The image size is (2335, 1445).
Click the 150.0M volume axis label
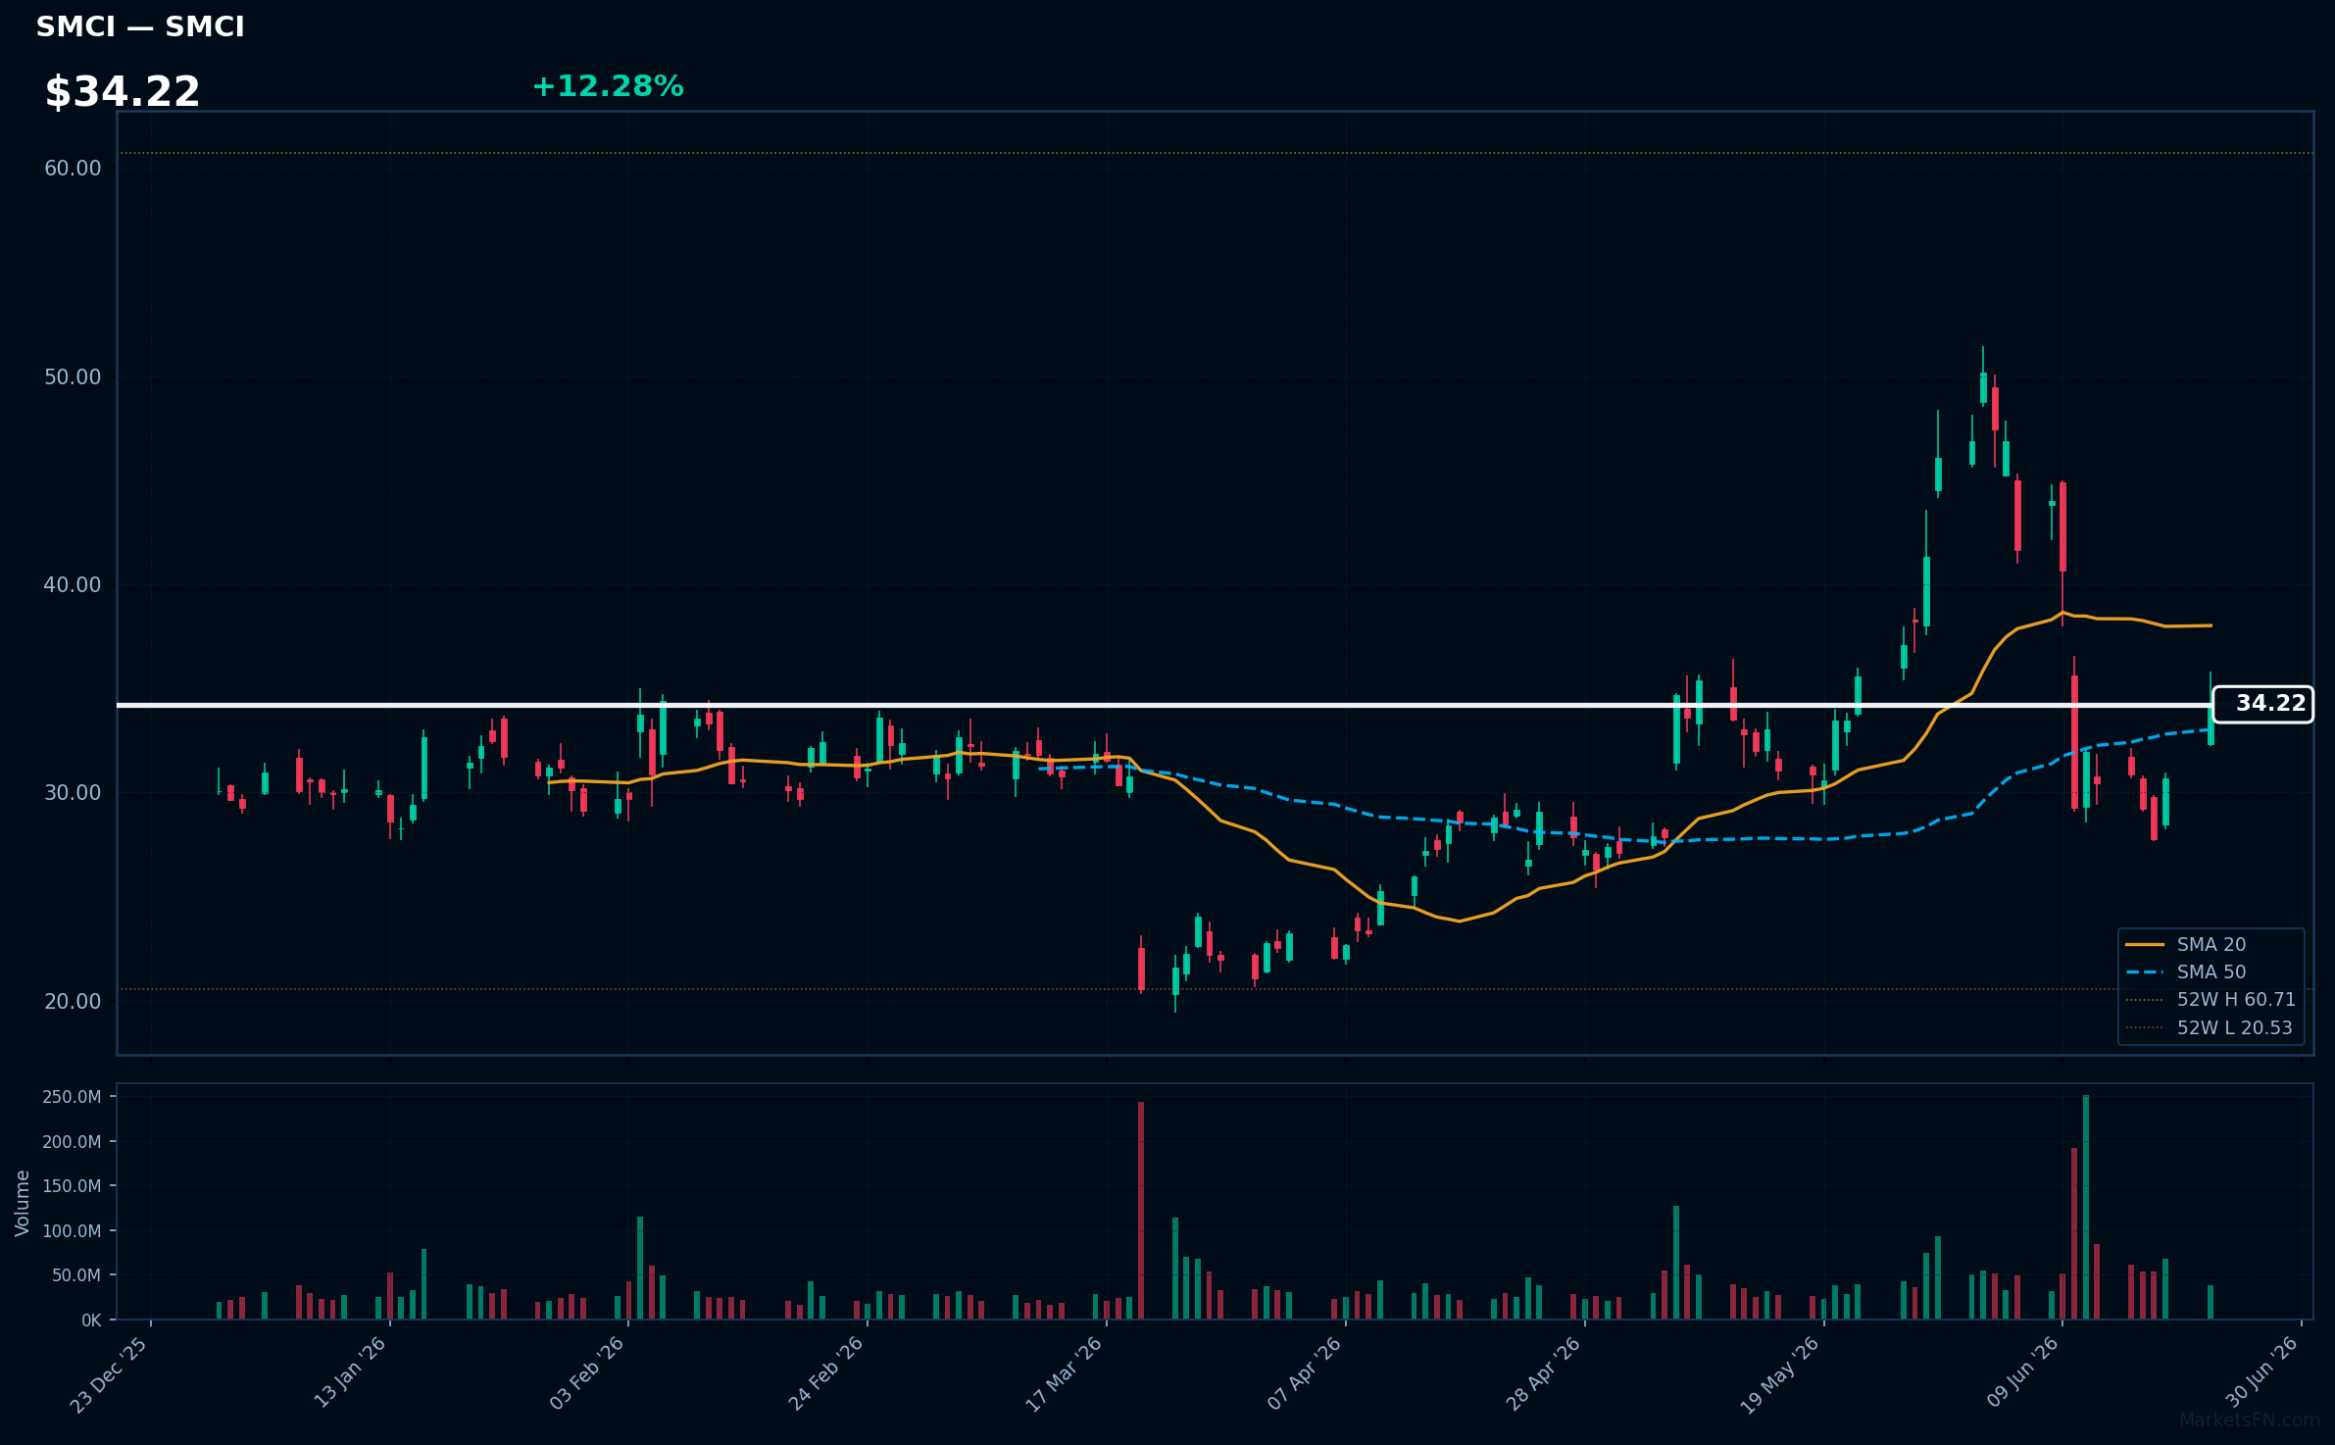click(72, 1186)
